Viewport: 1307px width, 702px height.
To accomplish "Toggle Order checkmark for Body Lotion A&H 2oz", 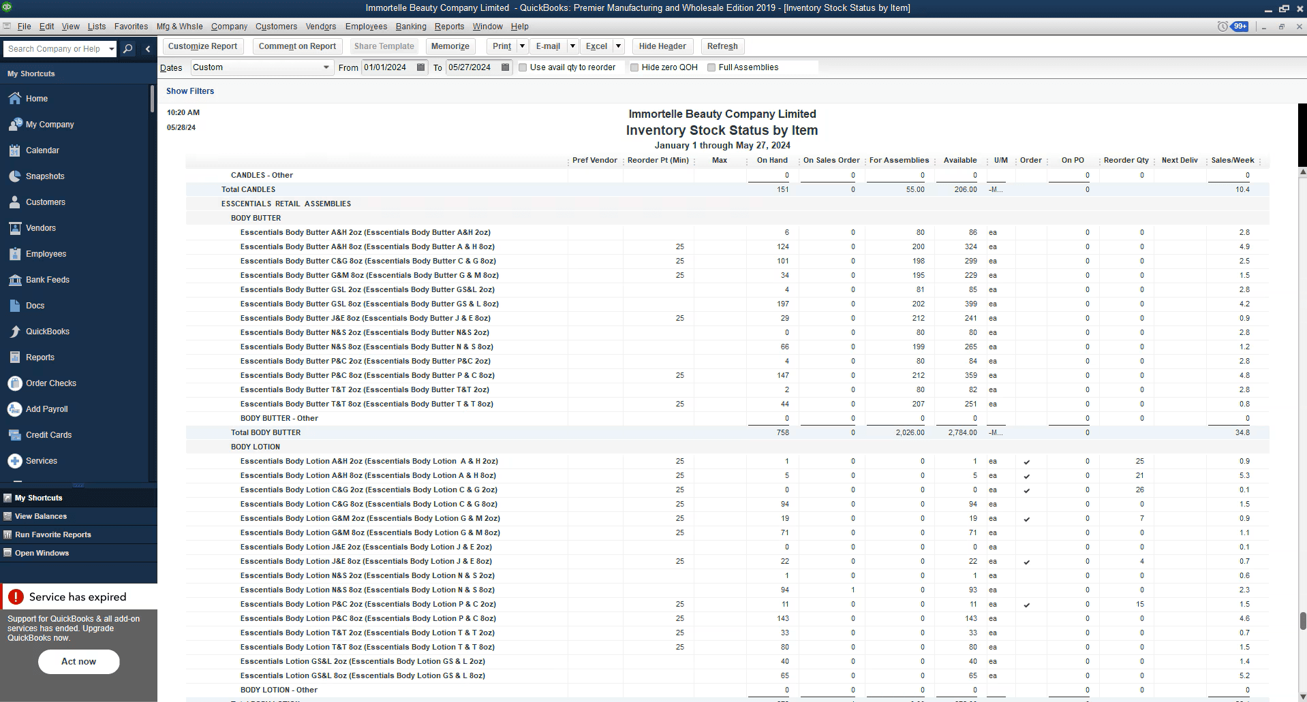I will pyautogui.click(x=1027, y=462).
